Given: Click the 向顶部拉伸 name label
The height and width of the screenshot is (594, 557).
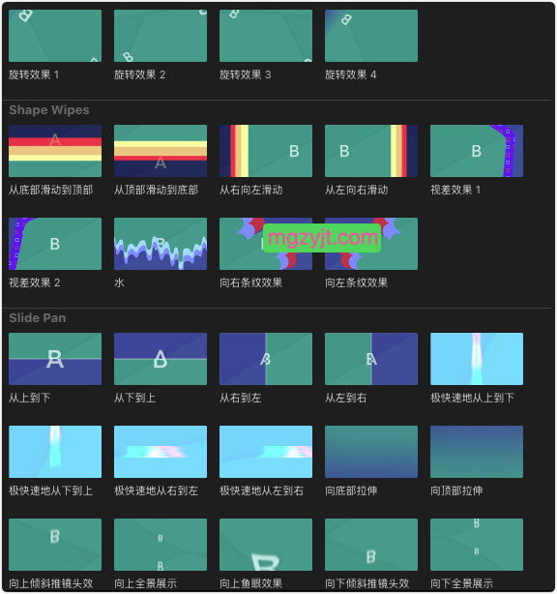Looking at the screenshot, I should [x=456, y=490].
